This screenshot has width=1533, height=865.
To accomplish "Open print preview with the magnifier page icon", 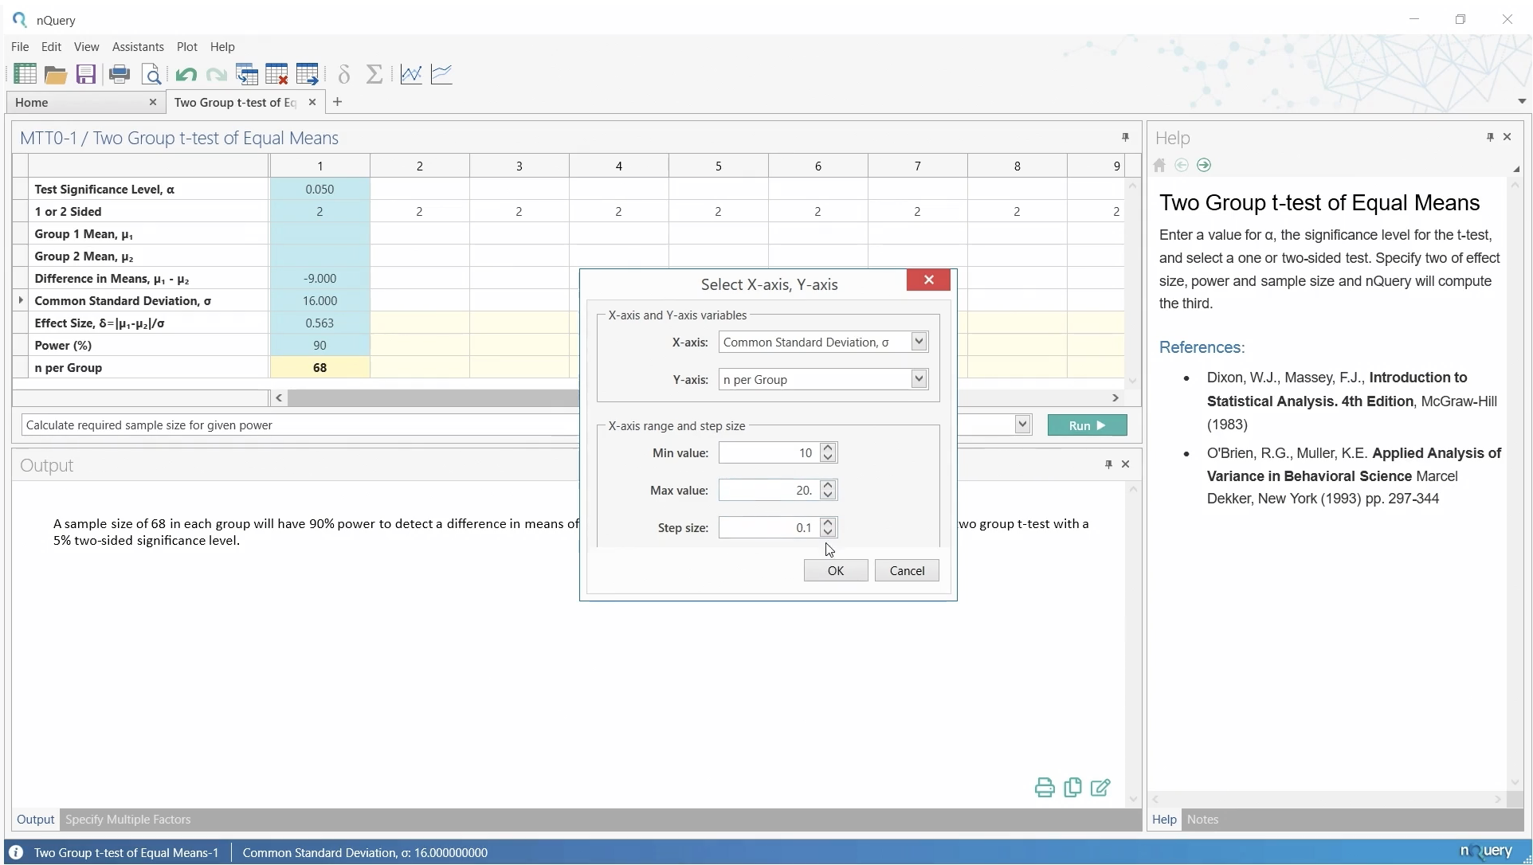I will tap(151, 74).
